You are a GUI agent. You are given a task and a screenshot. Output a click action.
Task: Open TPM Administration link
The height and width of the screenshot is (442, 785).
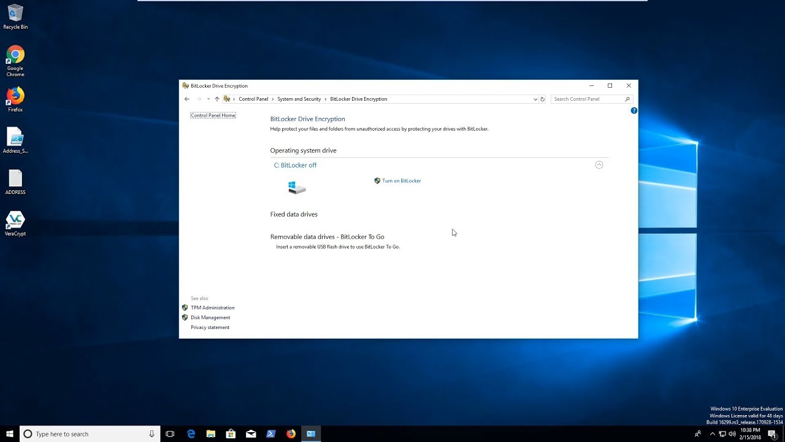[x=212, y=308]
